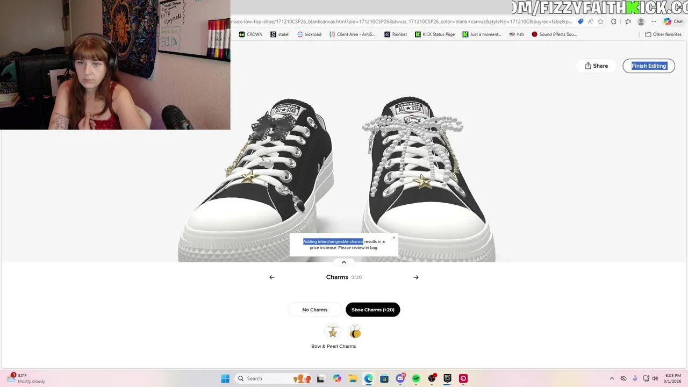
Task: Go to the previous customization step
Action: pyautogui.click(x=272, y=277)
